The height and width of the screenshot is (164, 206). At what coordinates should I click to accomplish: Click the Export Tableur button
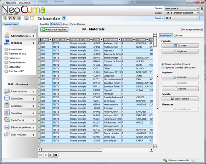(x=180, y=99)
